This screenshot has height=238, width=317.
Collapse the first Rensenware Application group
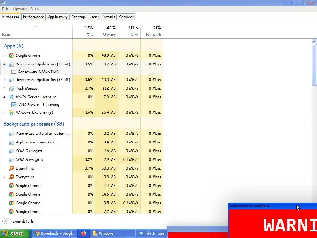pos(4,64)
